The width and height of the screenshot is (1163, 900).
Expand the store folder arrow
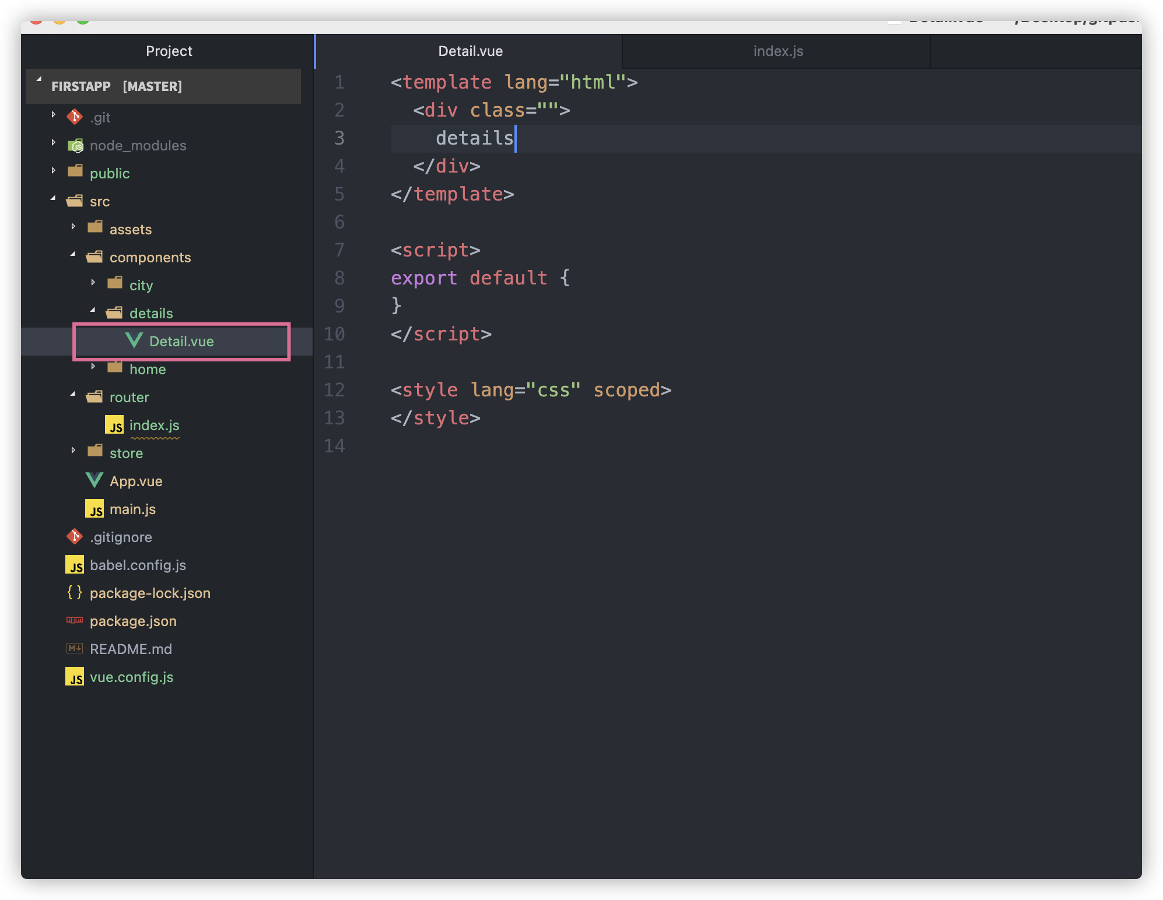point(73,451)
